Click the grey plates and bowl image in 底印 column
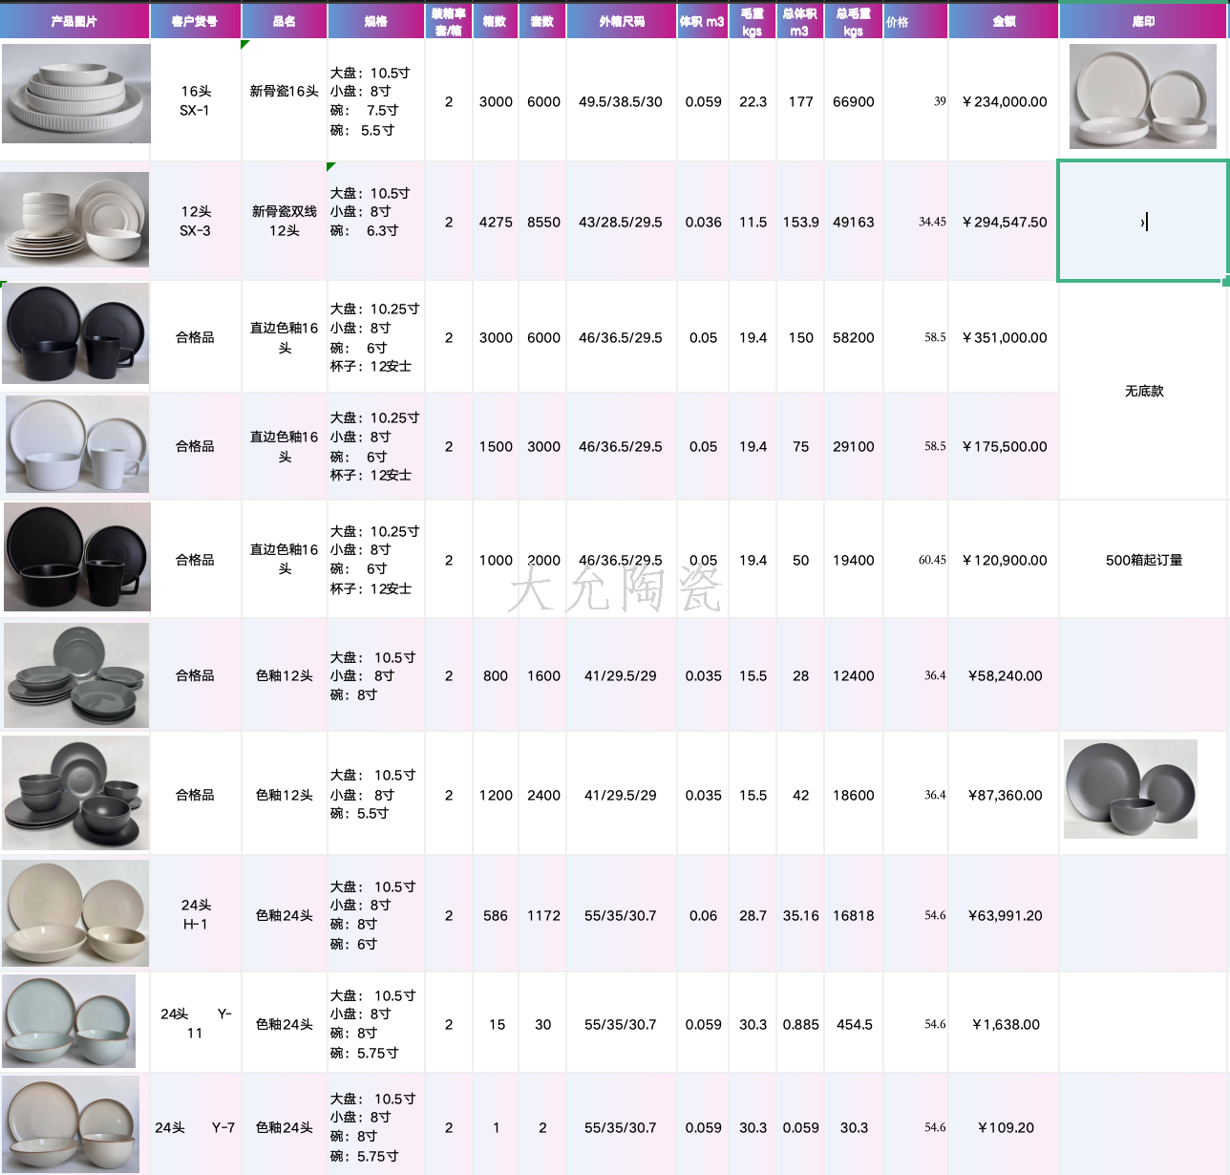 [x=1131, y=789]
